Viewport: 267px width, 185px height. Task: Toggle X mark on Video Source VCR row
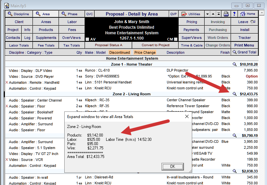click(7, 160)
